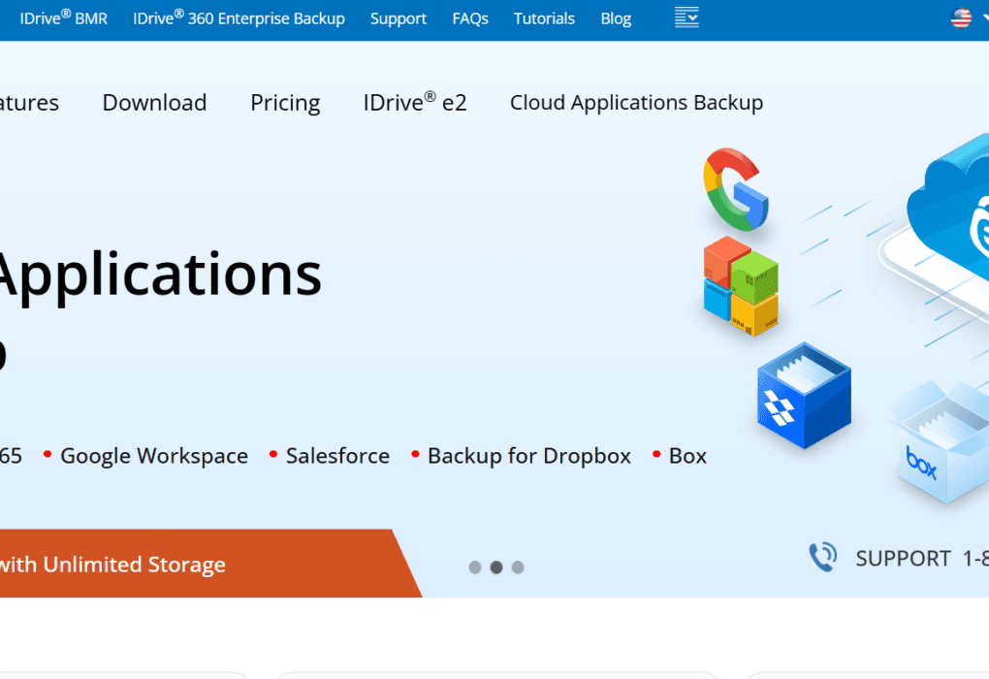
Task: Open the Cloud Applications Backup section
Action: pyautogui.click(x=636, y=102)
